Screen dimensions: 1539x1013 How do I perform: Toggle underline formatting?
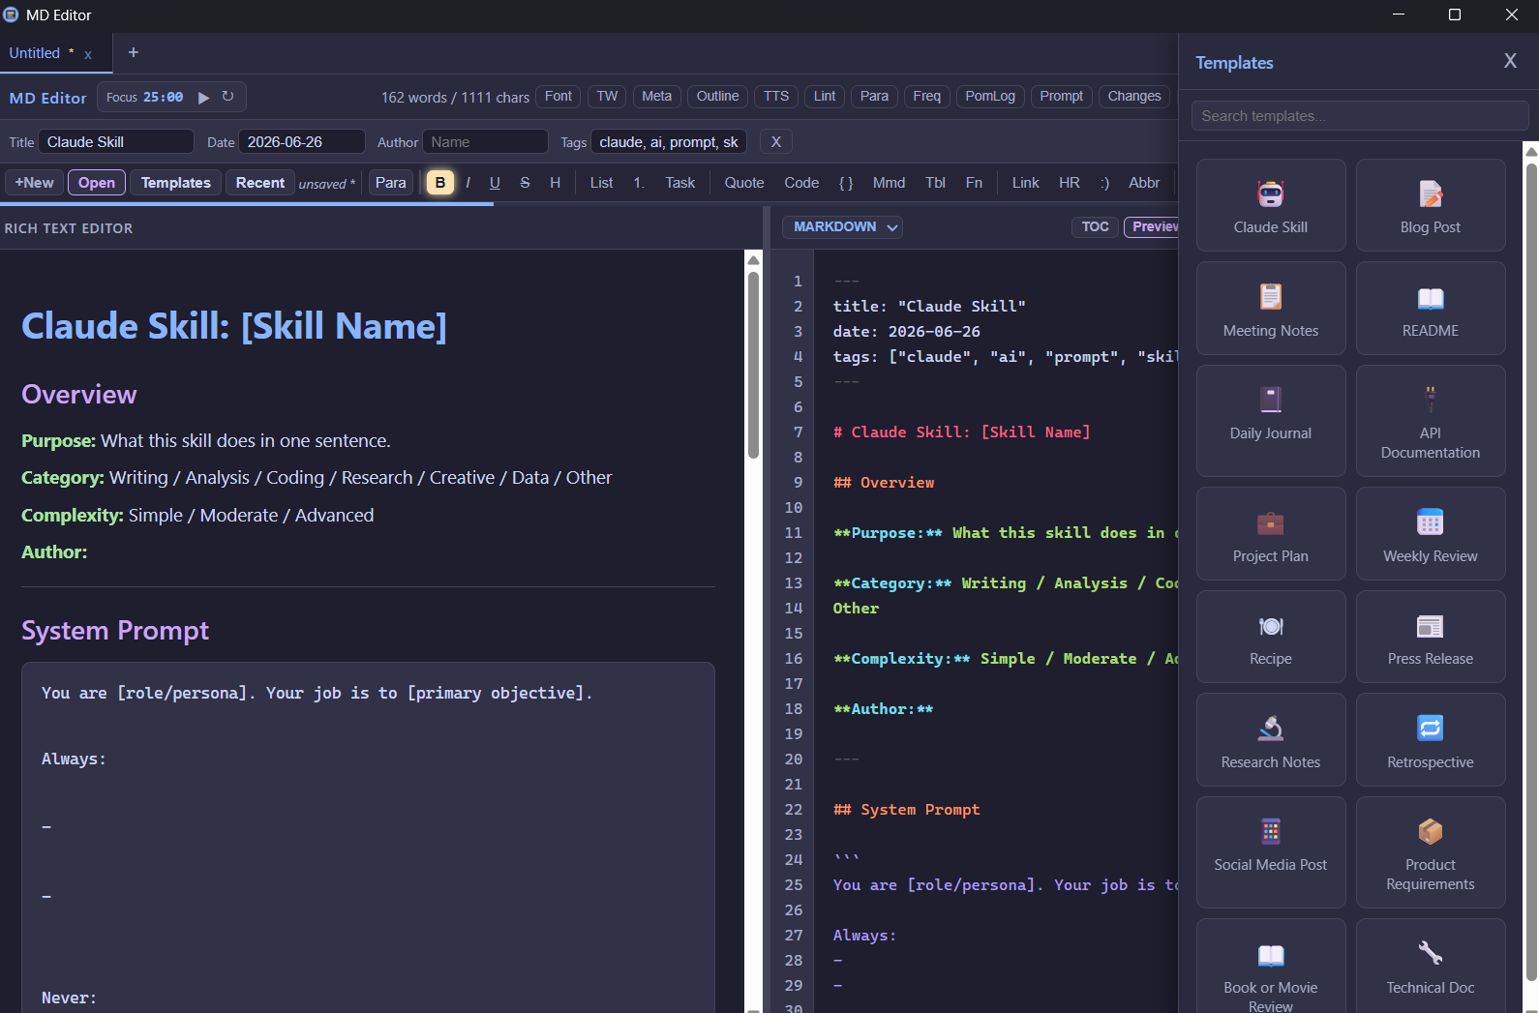pos(495,182)
